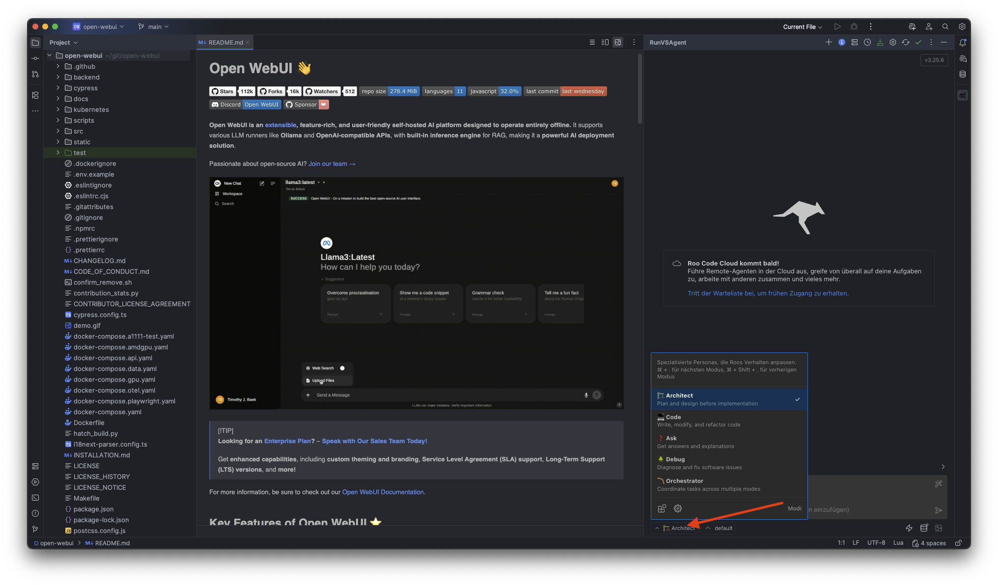The image size is (998, 585).
Task: Expand the src folder
Action: click(58, 131)
